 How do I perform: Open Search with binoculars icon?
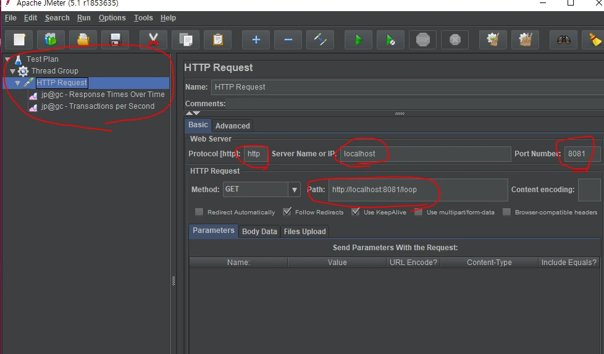[564, 40]
